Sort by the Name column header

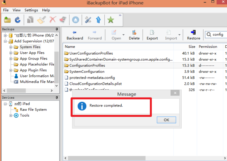click(118, 47)
